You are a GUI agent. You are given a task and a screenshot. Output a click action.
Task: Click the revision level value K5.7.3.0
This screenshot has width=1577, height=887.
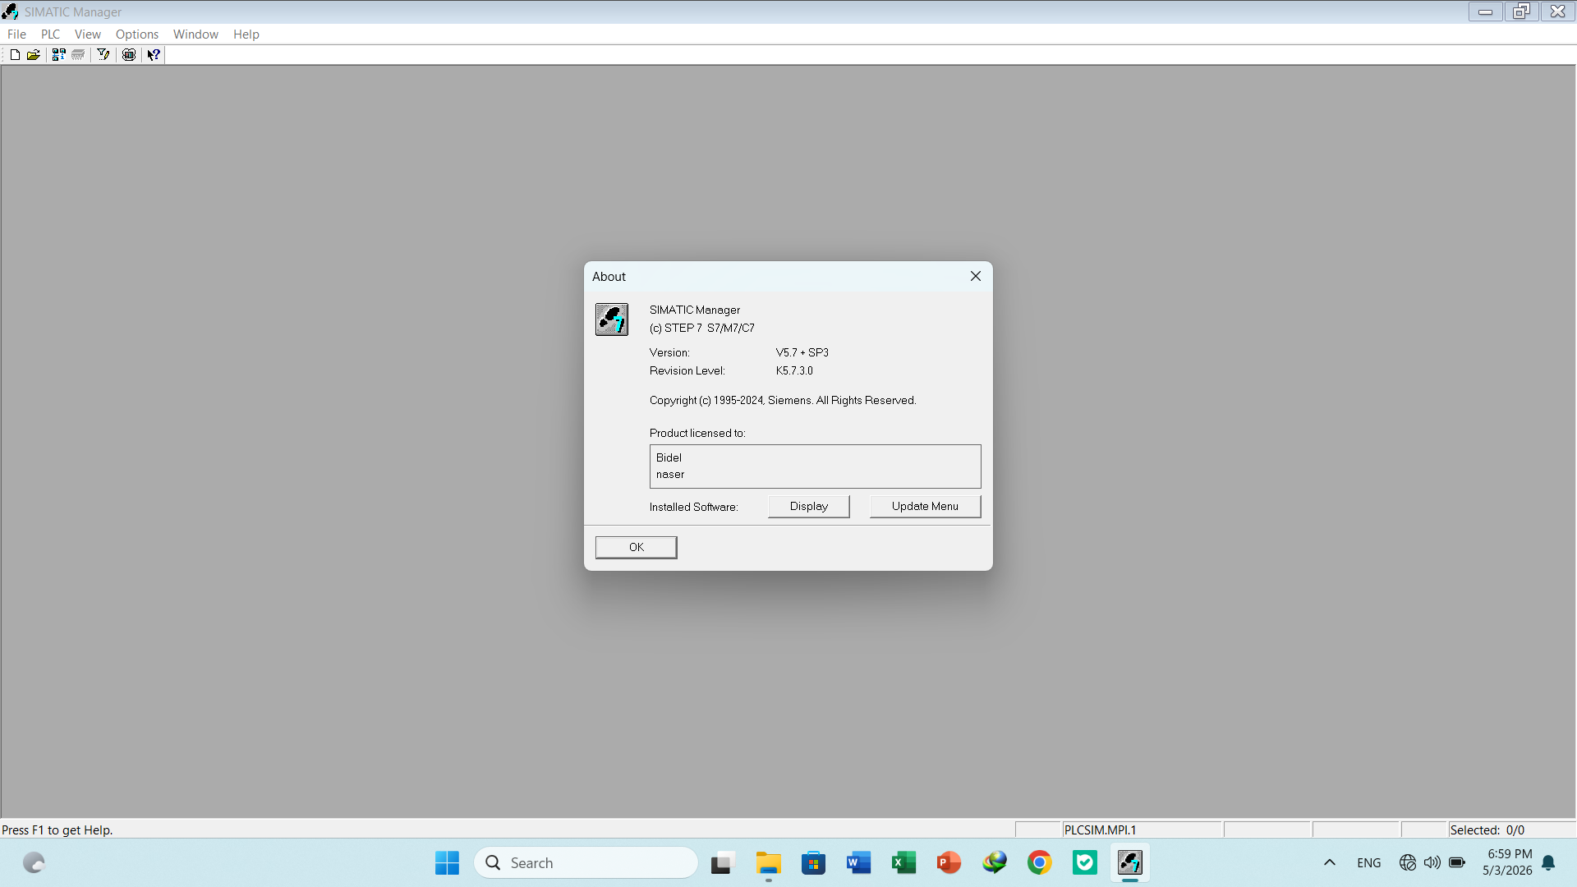tap(794, 370)
